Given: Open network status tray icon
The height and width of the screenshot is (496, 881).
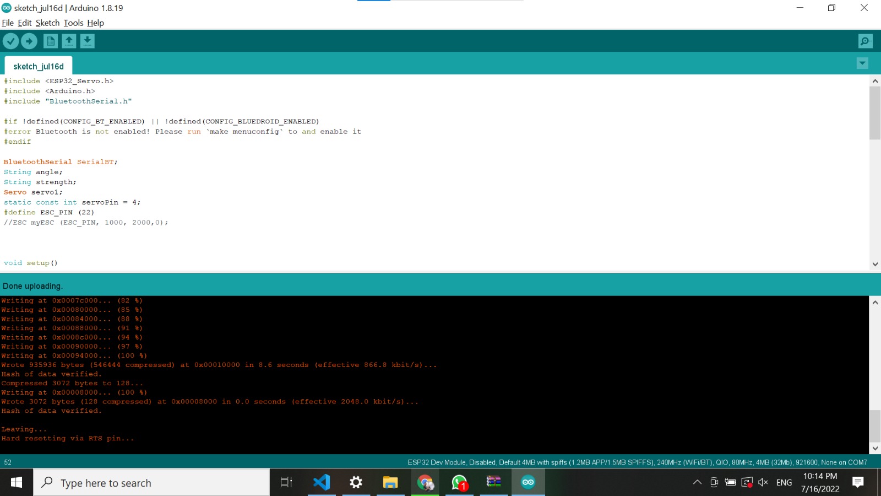Looking at the screenshot, I should (747, 483).
